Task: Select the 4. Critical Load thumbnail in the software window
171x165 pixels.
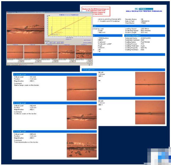Action: 67,52
